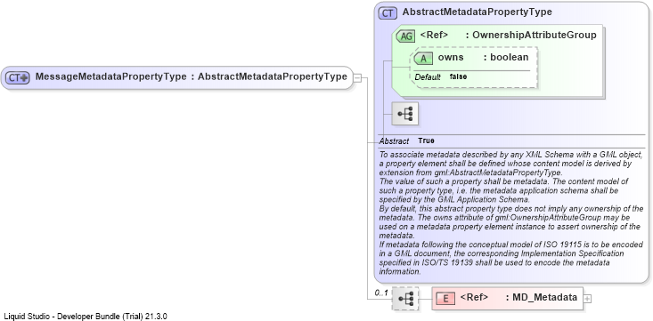This screenshot has height=321, width=653.
Task: Click the dashed optional sequence icon
Action: click(x=405, y=299)
